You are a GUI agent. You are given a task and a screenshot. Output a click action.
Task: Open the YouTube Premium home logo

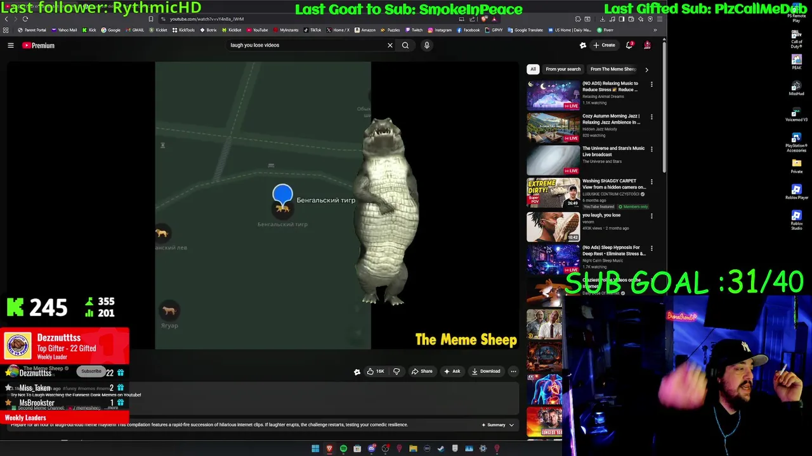click(39, 46)
